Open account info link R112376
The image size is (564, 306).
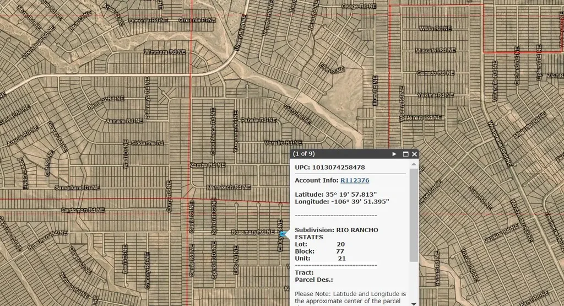click(355, 180)
